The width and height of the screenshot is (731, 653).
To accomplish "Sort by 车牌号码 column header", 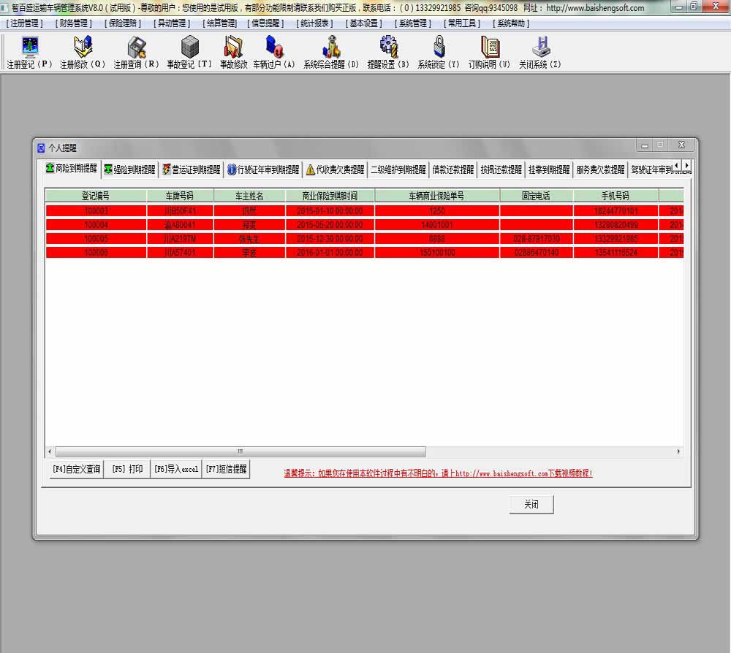I will coord(180,196).
